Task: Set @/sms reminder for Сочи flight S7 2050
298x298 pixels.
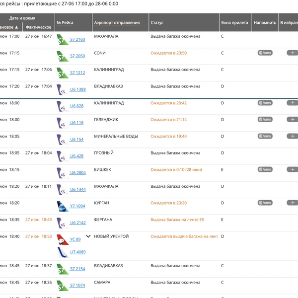Action: pyautogui.click(x=265, y=53)
